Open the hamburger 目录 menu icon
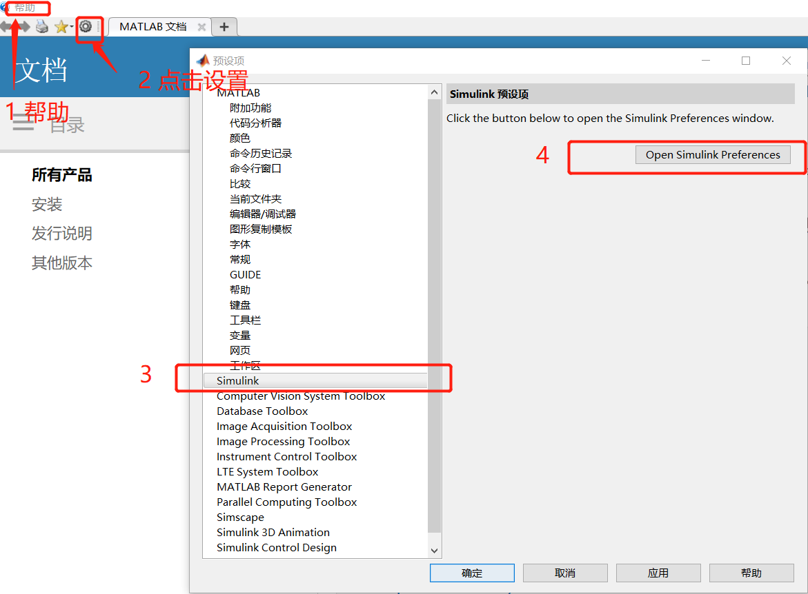The height and width of the screenshot is (594, 808). [23, 123]
